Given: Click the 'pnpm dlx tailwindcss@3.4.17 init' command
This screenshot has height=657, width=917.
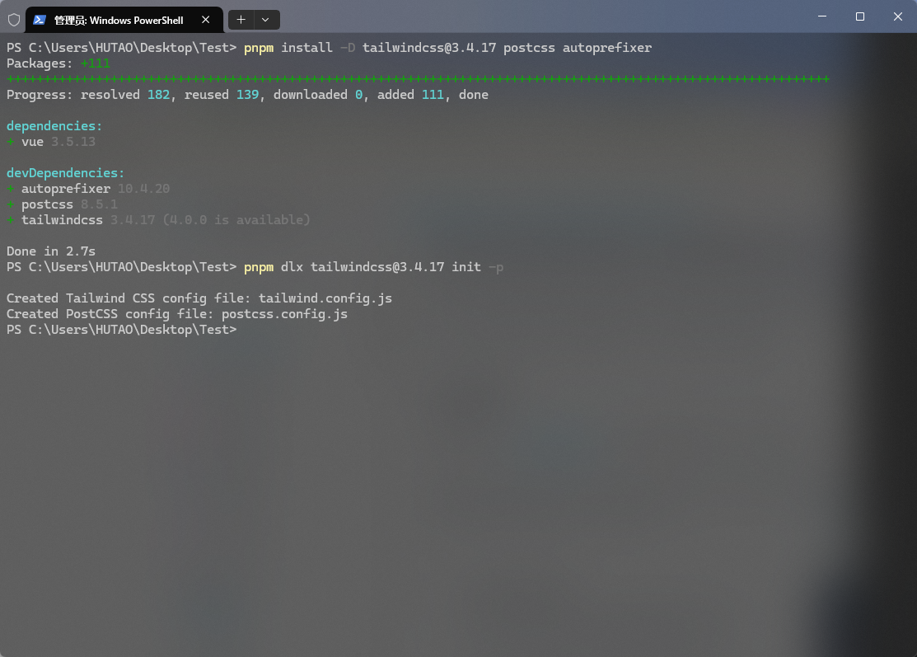Looking at the screenshot, I should click(x=363, y=267).
